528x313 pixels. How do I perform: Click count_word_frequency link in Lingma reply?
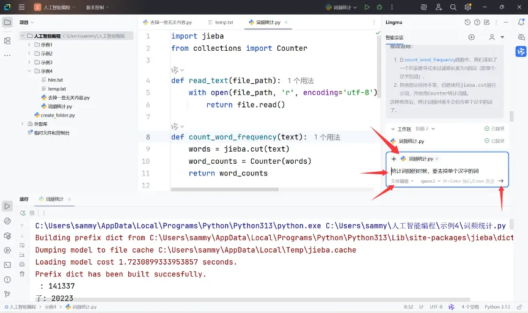pyautogui.click(x=430, y=60)
